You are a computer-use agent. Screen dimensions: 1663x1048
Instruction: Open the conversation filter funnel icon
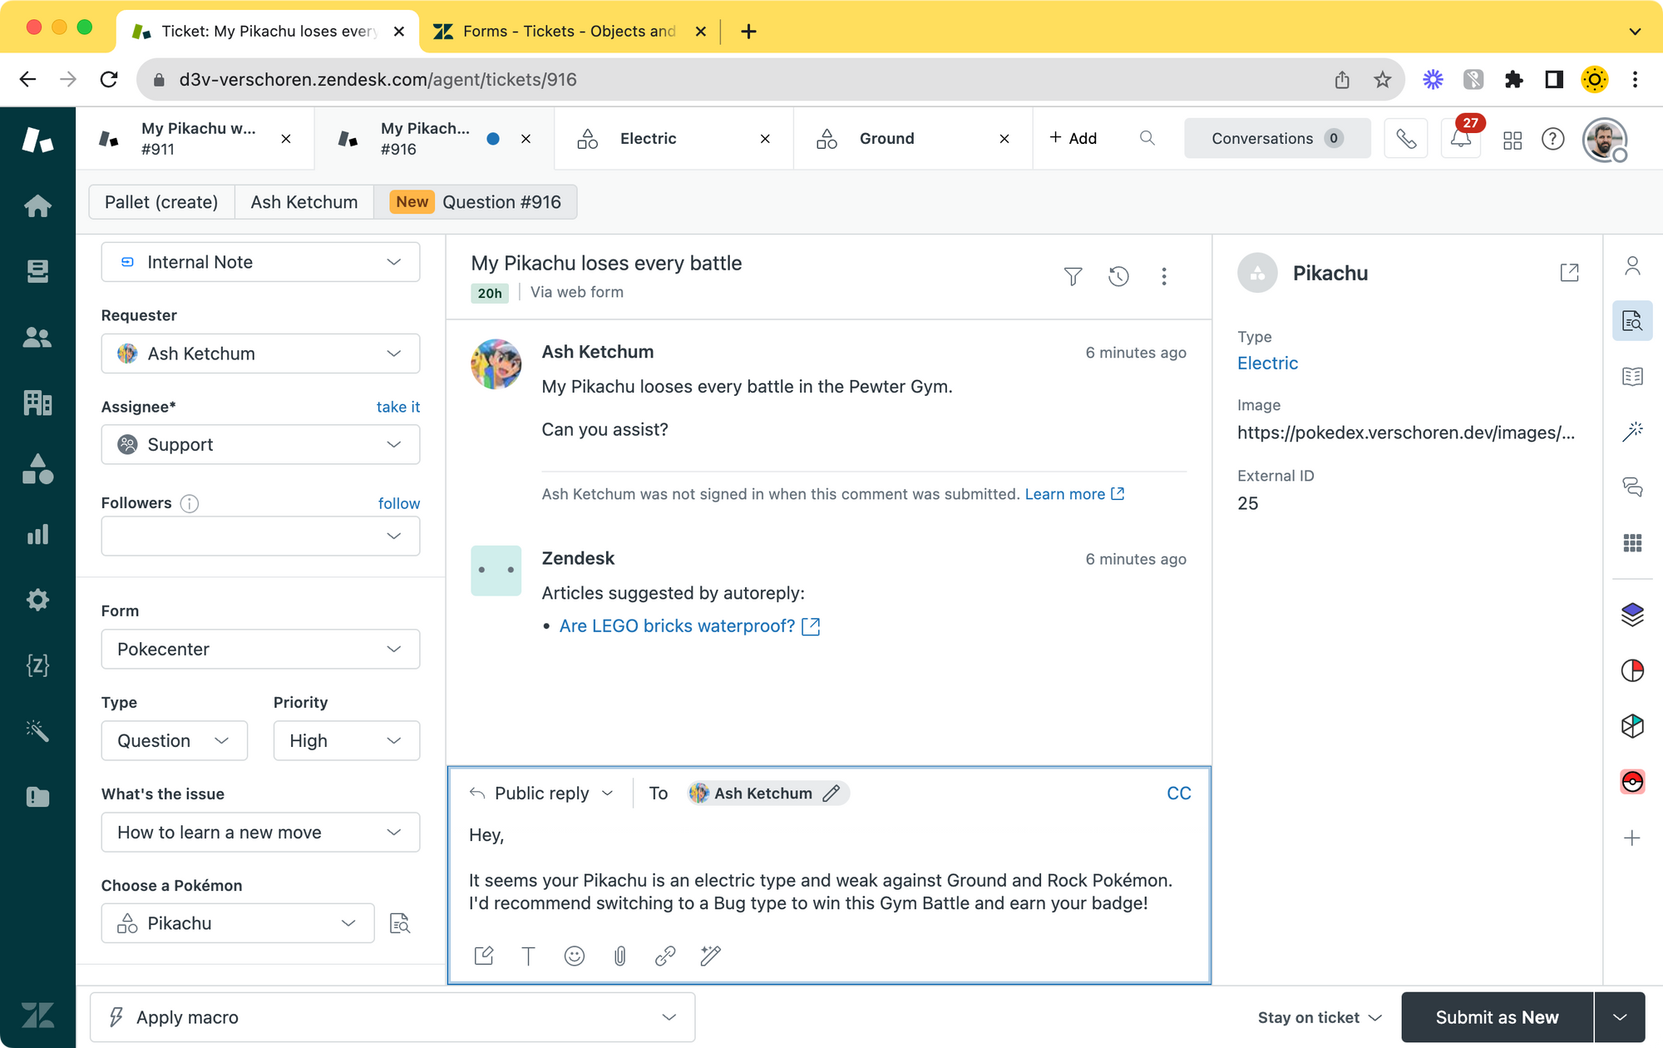point(1073,276)
